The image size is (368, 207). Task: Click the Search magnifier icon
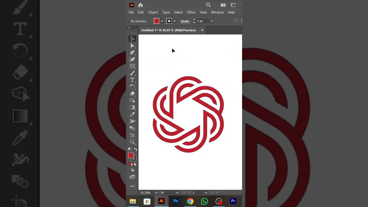click(208, 5)
